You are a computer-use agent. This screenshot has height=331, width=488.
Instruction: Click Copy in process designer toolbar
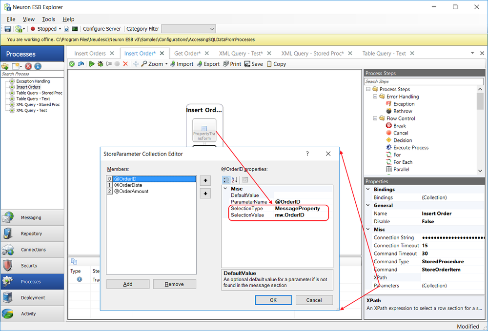[x=276, y=64]
